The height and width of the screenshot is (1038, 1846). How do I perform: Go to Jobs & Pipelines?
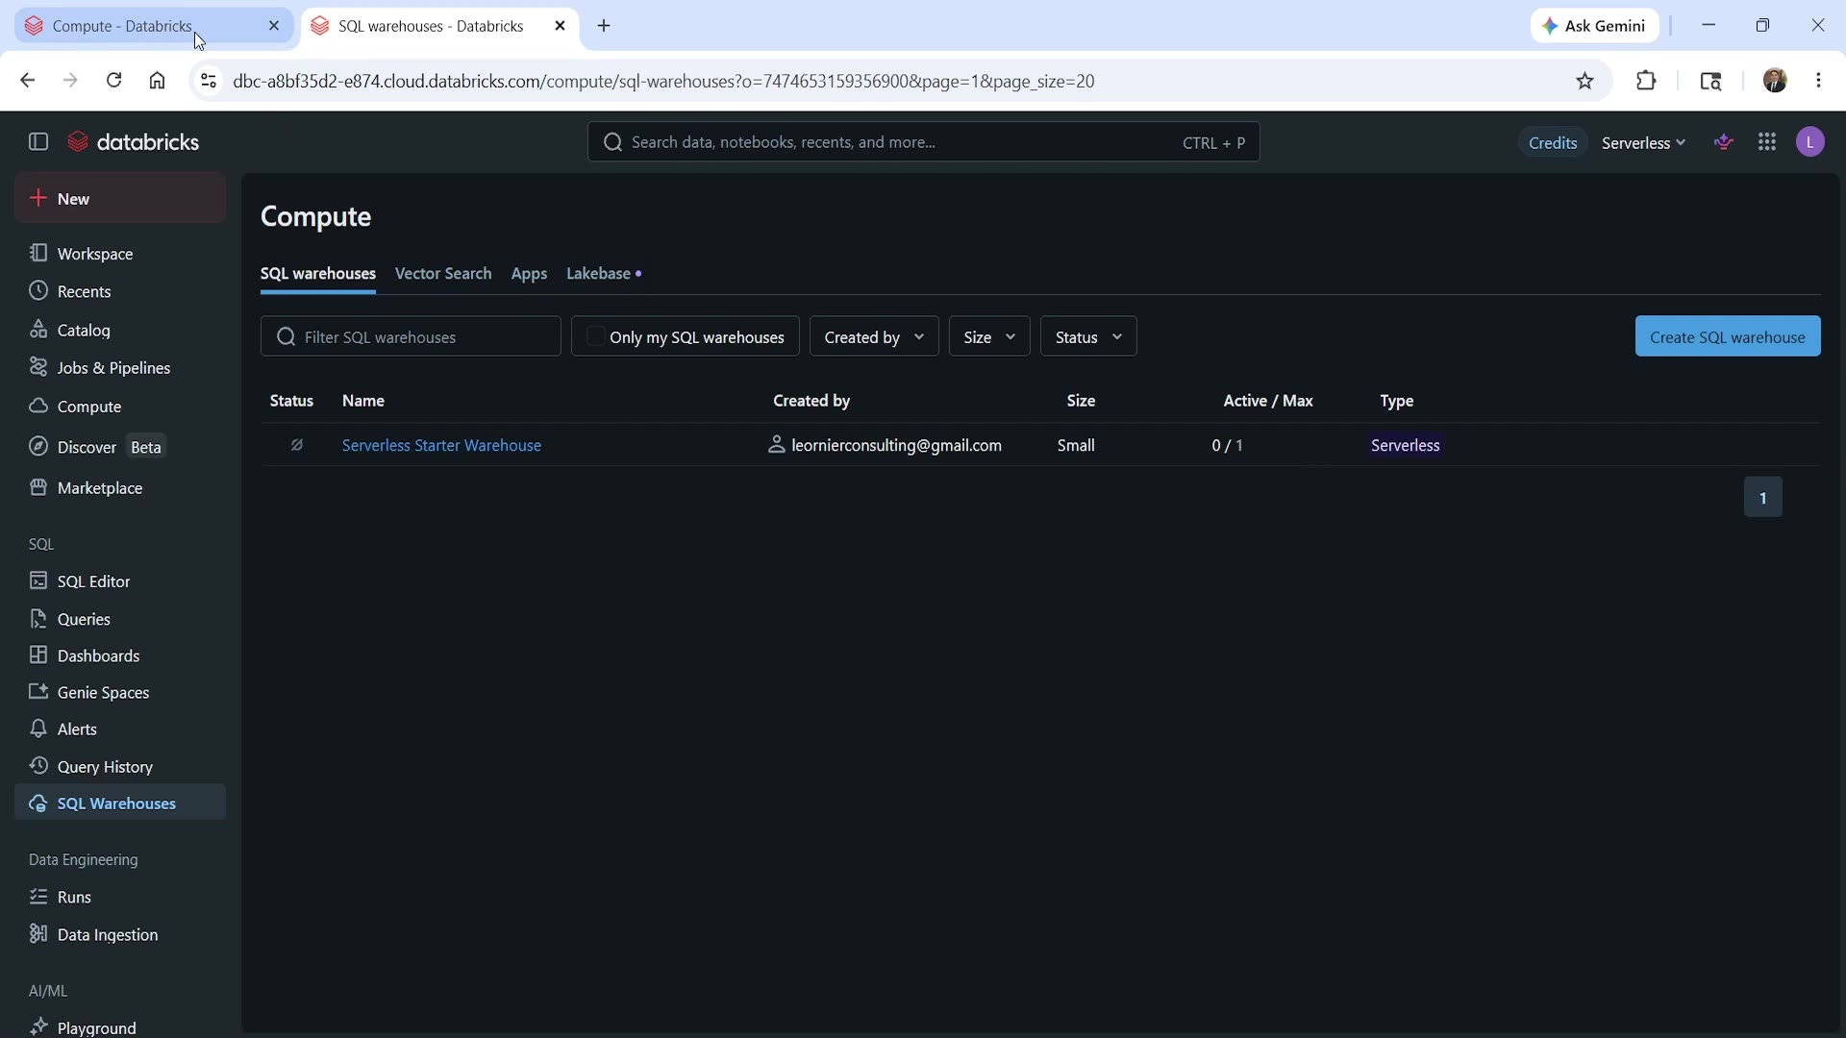pos(120,368)
